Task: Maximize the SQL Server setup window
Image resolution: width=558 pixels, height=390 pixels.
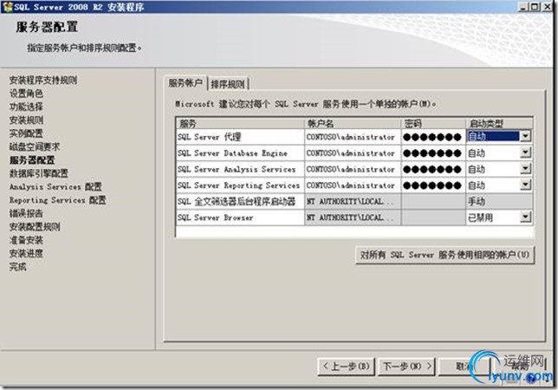Action: 535,7
